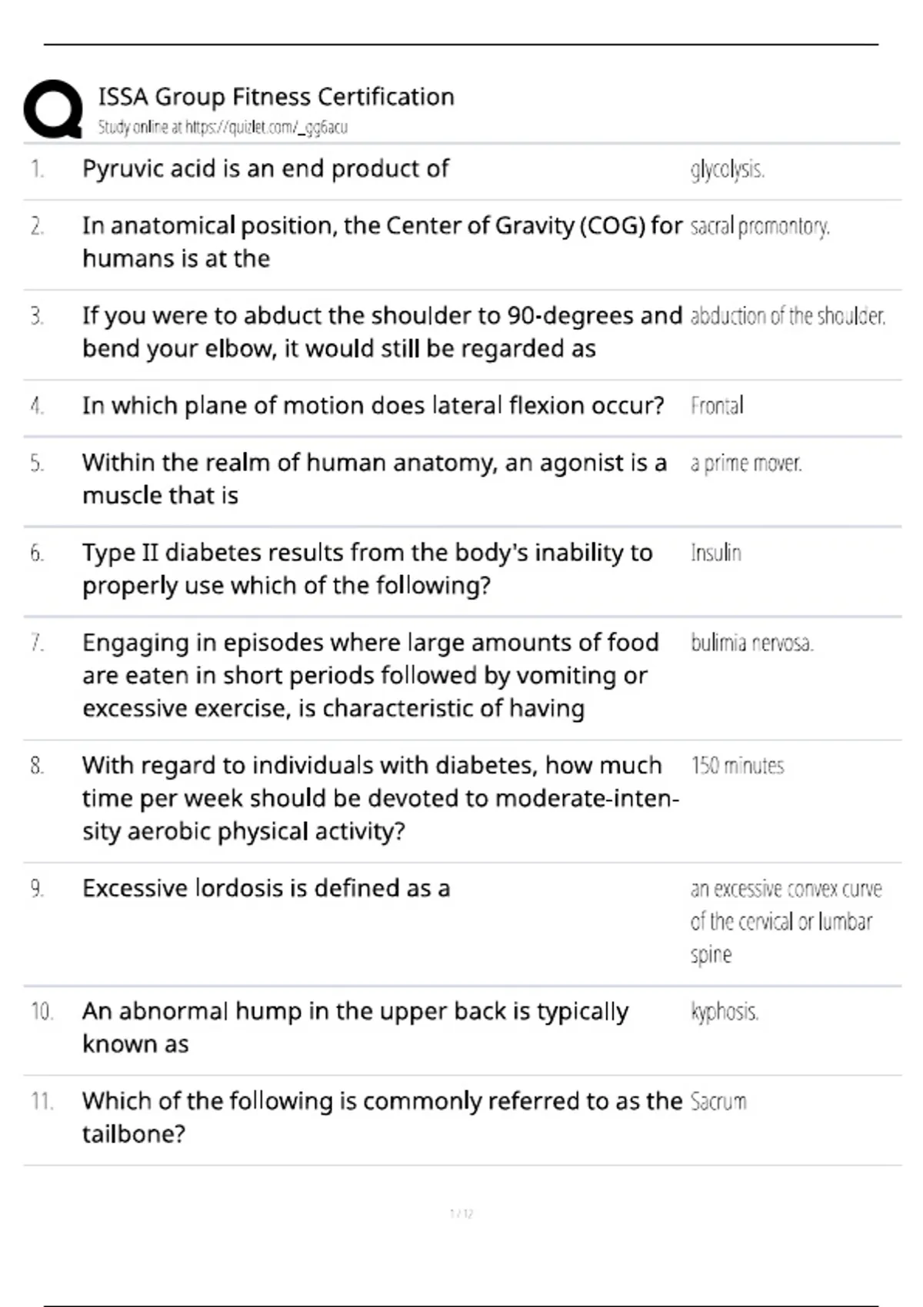Click the page number indicator at bottom
Image resolution: width=923 pixels, height=1307 pixels.
(461, 1214)
